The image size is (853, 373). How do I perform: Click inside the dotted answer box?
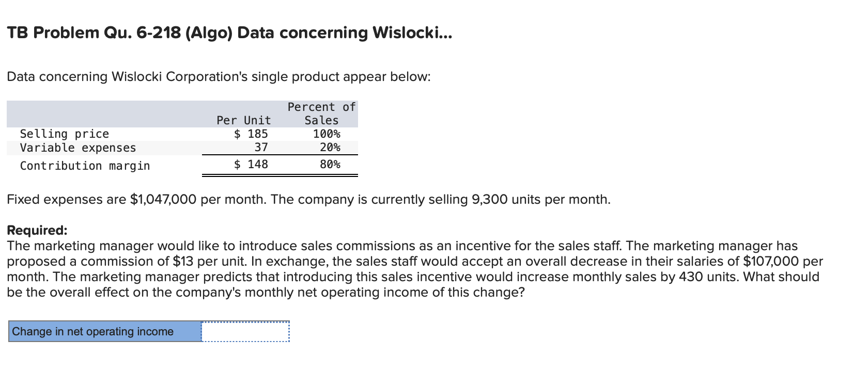244,331
